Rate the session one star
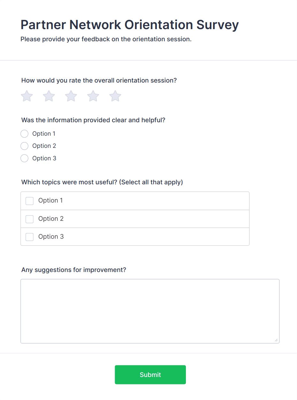The image size is (297, 400). (x=27, y=96)
